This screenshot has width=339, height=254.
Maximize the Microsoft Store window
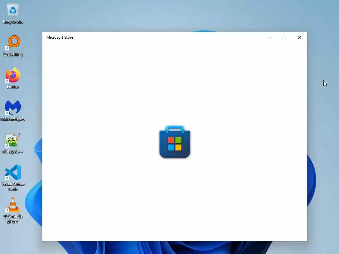[284, 37]
